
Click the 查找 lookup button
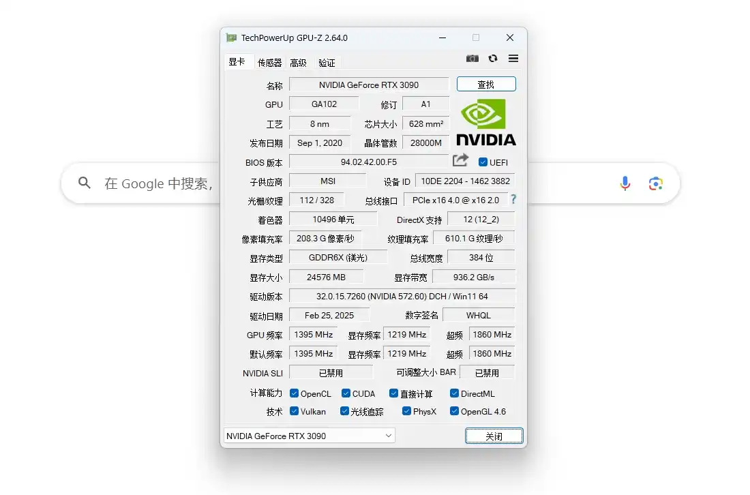click(486, 84)
